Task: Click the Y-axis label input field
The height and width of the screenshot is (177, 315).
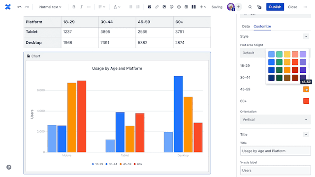Action: (275, 171)
